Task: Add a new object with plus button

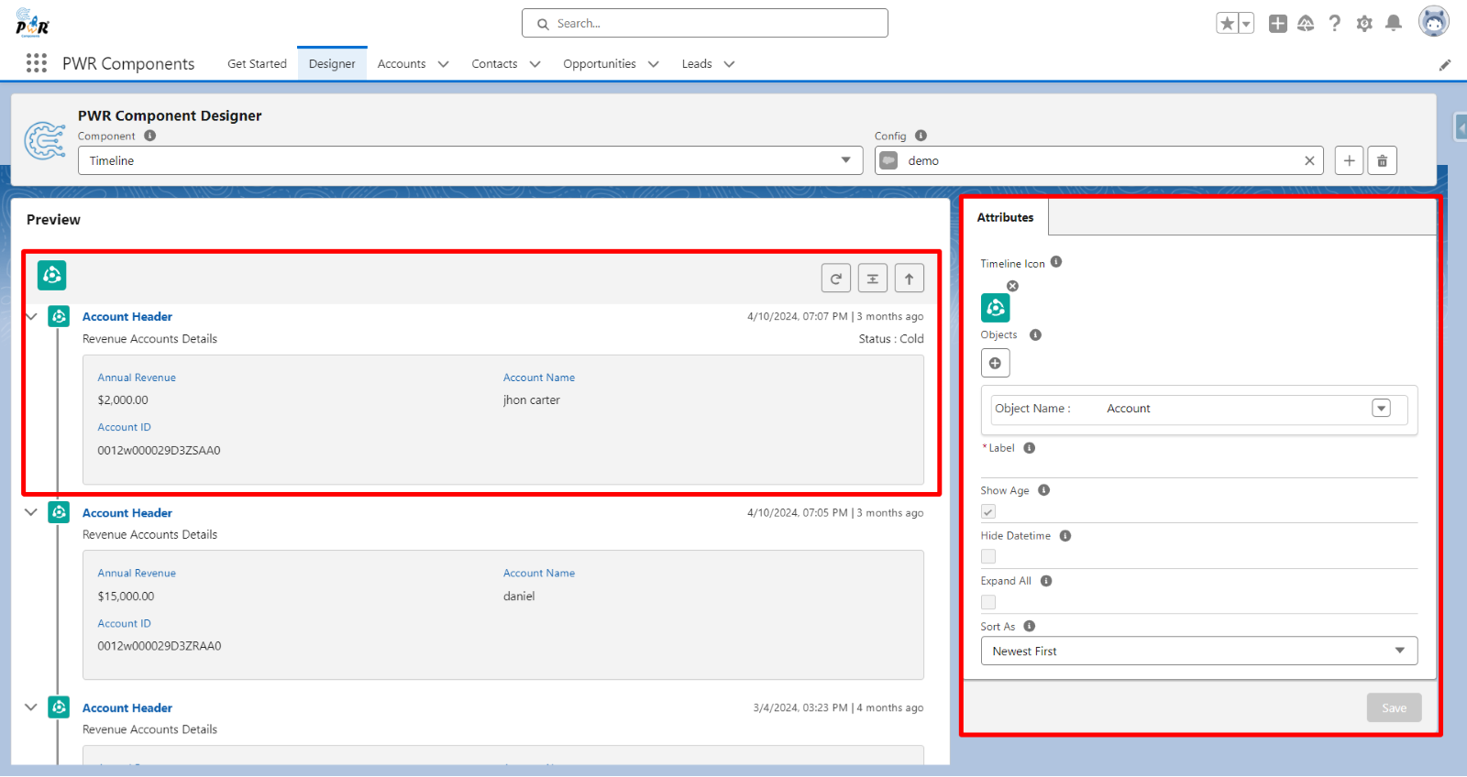Action: [995, 363]
